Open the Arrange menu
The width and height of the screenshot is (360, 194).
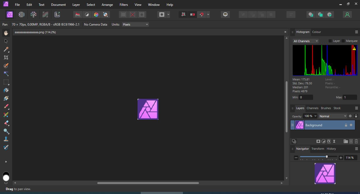107,5
